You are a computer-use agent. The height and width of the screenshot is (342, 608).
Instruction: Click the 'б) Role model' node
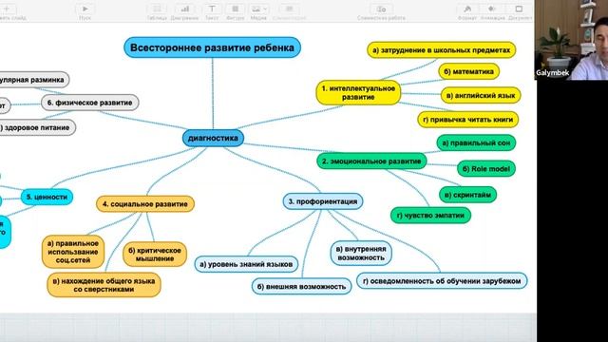(x=486, y=169)
